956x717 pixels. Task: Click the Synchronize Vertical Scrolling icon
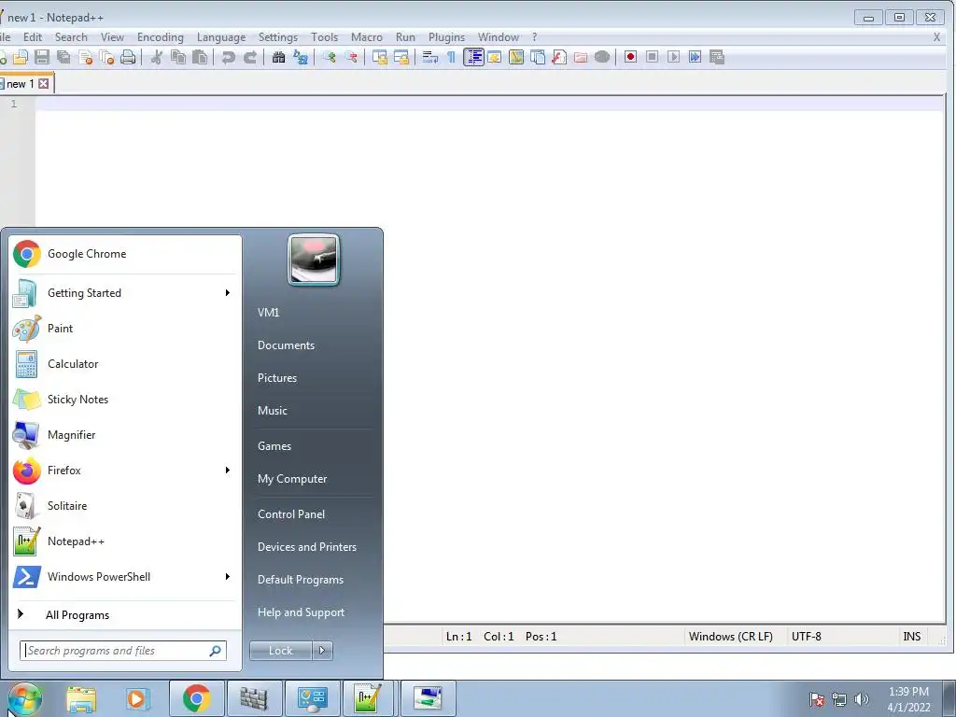point(380,57)
